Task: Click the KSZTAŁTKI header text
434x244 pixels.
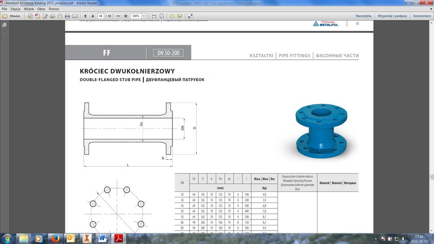Action: click(x=261, y=55)
